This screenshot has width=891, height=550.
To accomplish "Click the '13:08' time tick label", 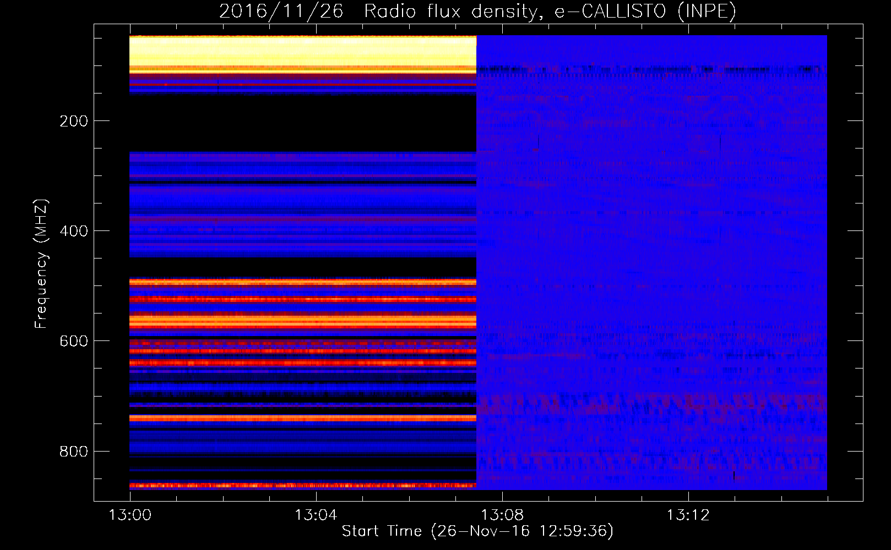I will [x=502, y=515].
